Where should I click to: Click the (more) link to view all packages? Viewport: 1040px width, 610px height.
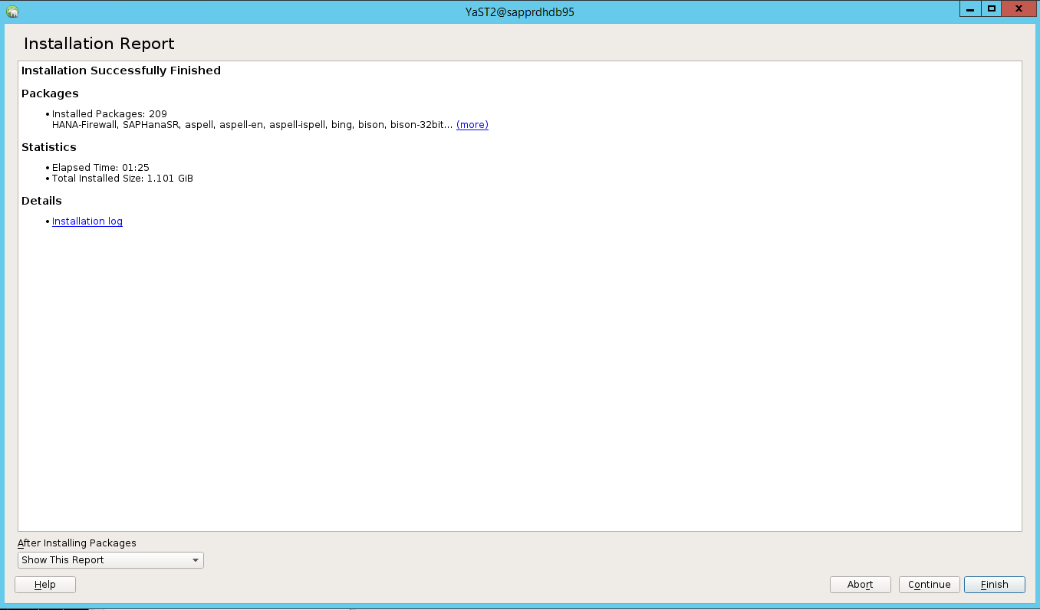472,124
